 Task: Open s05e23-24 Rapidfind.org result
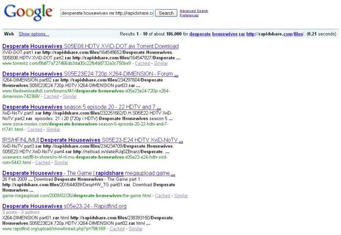coord(64,206)
